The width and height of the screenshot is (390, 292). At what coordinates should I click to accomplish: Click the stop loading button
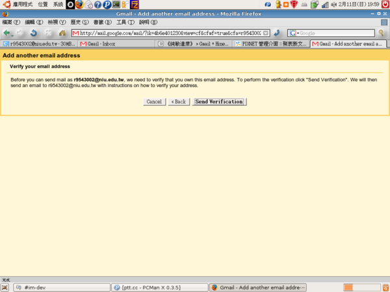click(x=48, y=33)
